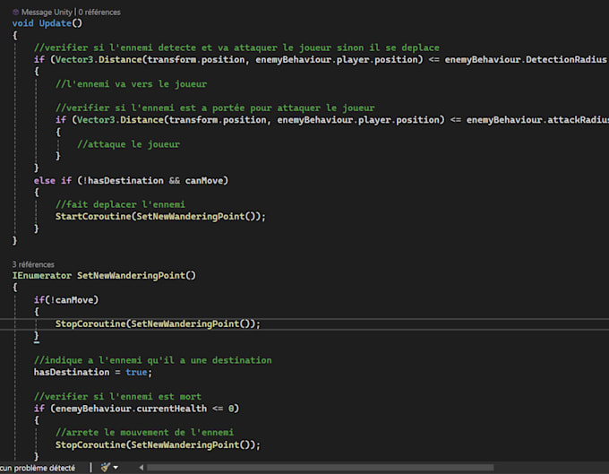Click the 'StartCoroutine(SetNewWanderingPoint());' line
609x474 pixels.
[160, 217]
